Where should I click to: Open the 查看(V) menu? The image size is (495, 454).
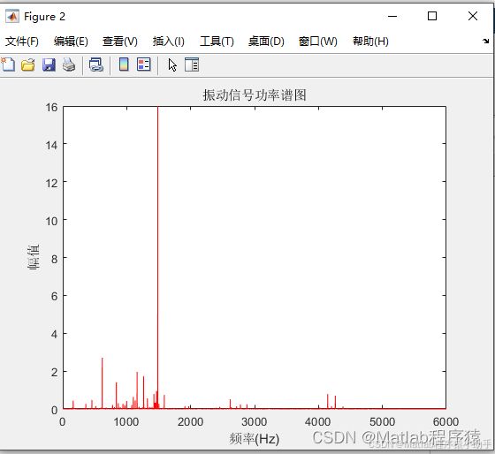click(120, 42)
